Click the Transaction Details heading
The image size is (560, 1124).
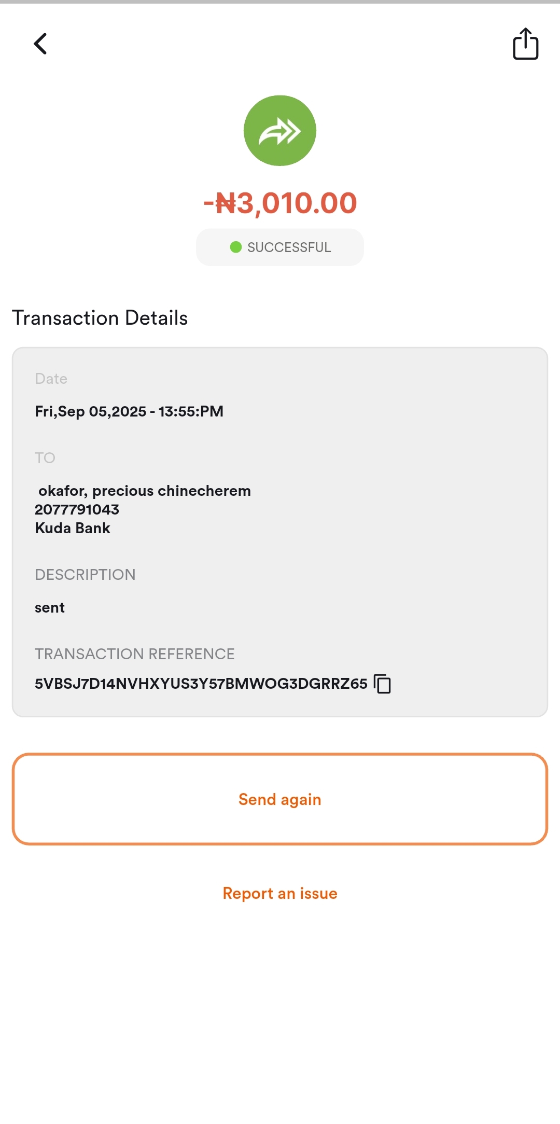pos(100,318)
